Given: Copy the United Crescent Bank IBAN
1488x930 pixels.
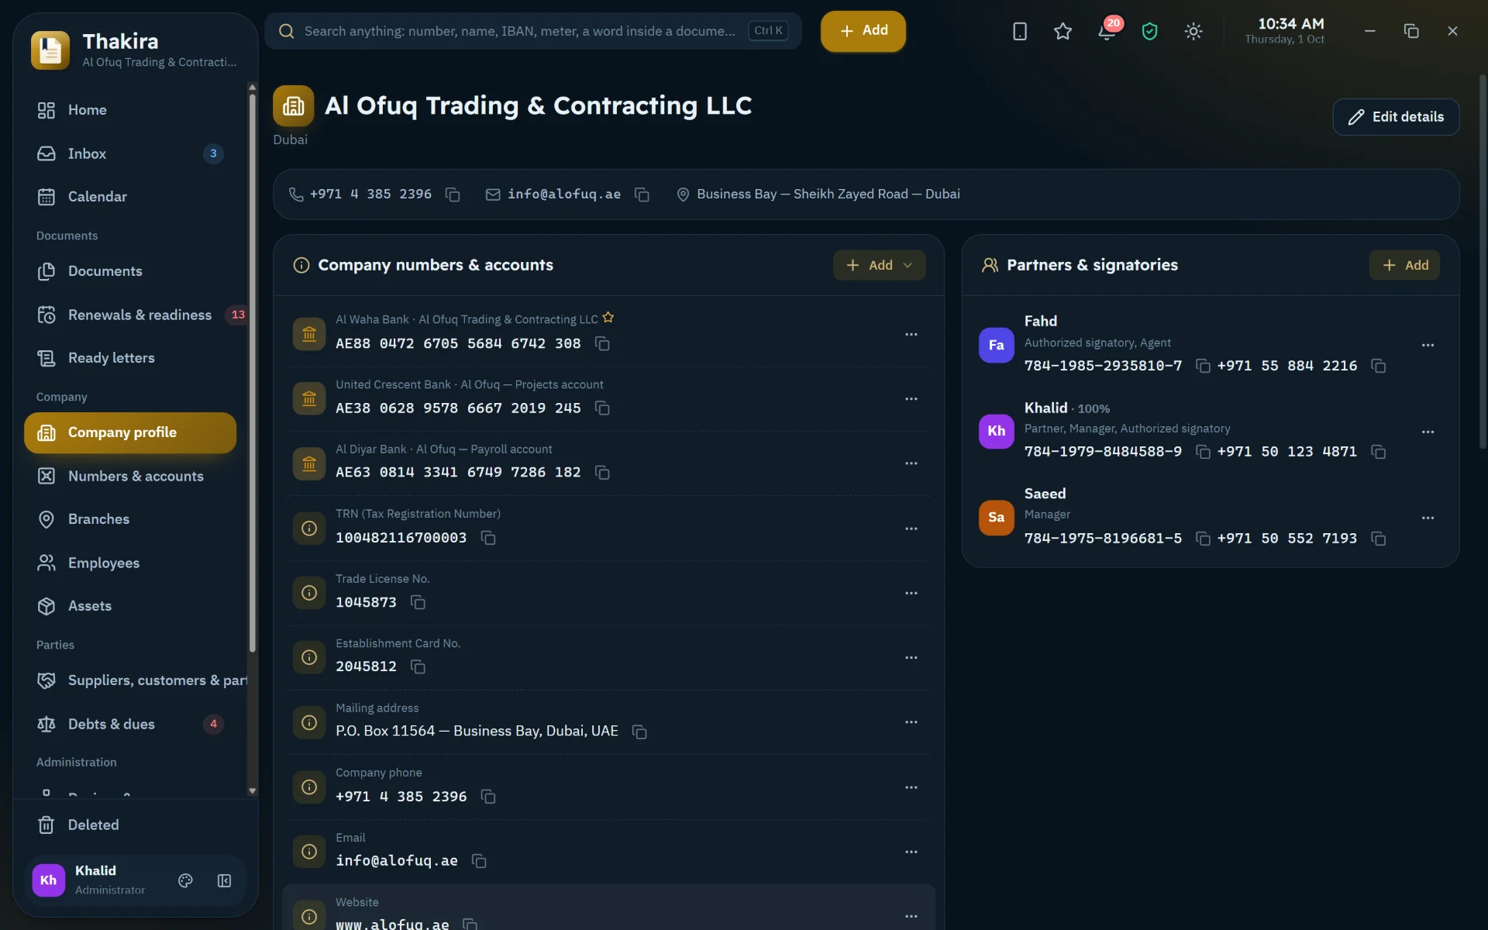Looking at the screenshot, I should coord(602,408).
